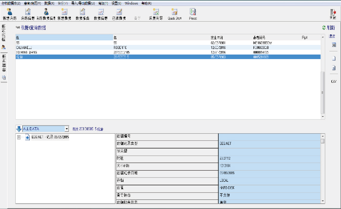Click the green refresh arrows icon

coord(324,28)
